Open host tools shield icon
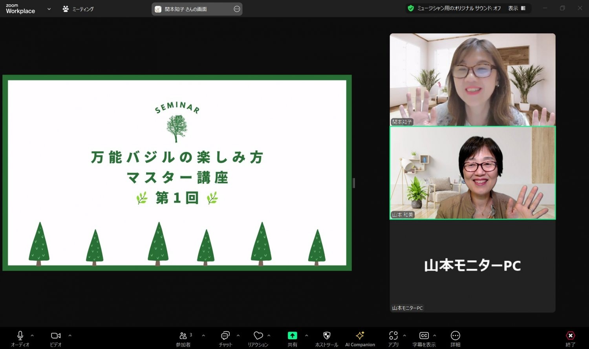 click(x=326, y=336)
